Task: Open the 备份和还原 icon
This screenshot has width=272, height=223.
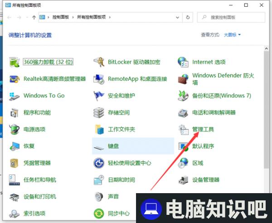Action: click(183, 96)
